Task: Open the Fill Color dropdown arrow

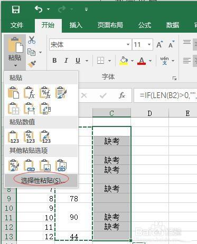Action: click(x=132, y=61)
